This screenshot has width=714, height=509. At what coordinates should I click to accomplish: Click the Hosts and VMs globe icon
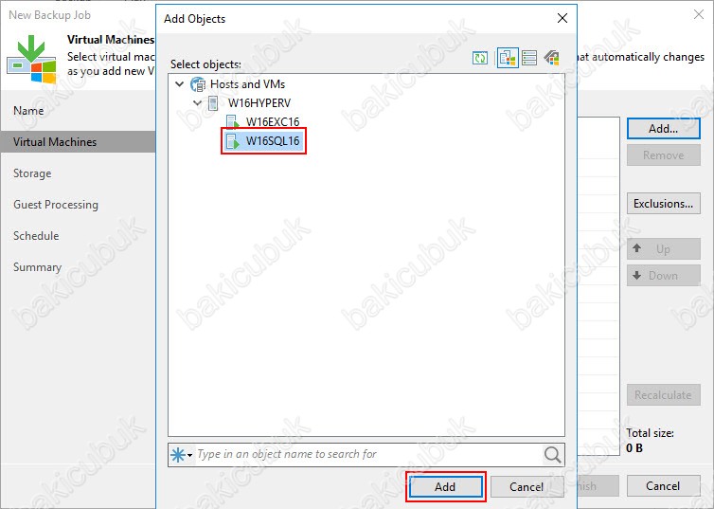click(x=198, y=84)
